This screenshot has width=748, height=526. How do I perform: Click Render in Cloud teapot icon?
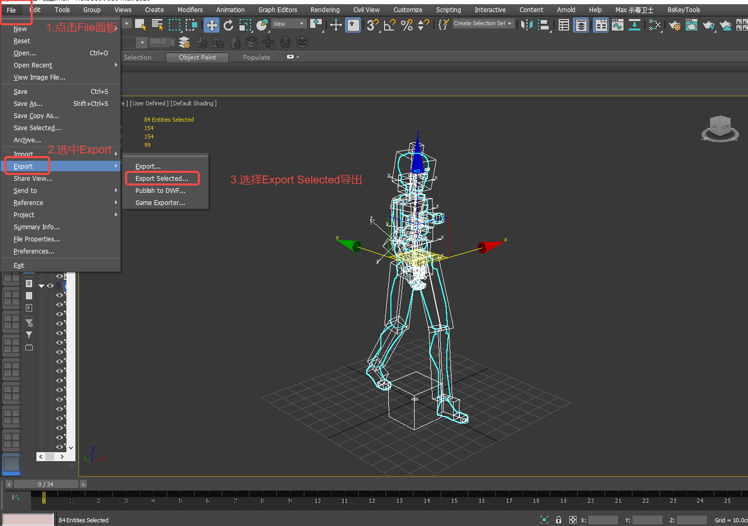click(x=726, y=25)
